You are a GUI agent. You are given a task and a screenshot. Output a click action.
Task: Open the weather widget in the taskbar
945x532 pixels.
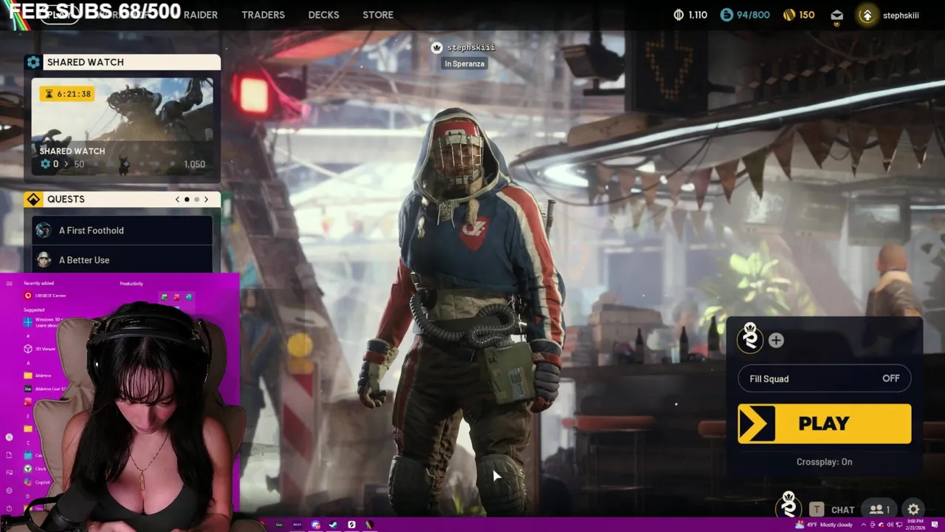coord(824,525)
